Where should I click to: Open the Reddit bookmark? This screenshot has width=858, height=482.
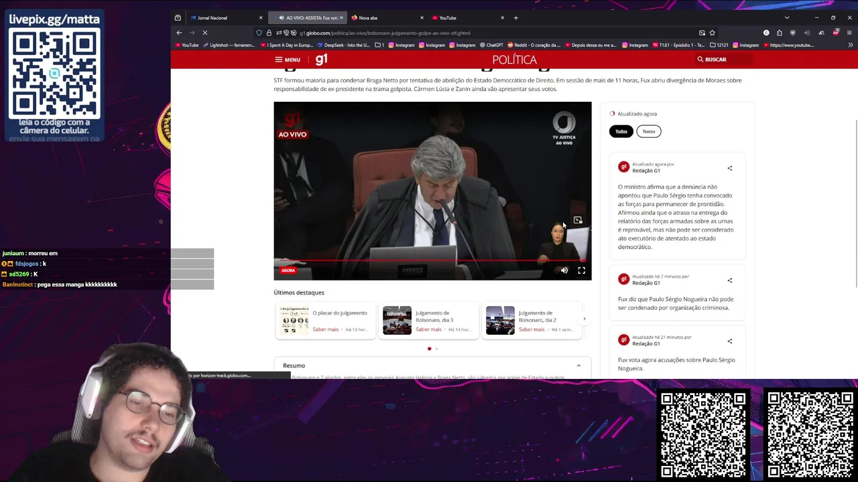[534, 46]
